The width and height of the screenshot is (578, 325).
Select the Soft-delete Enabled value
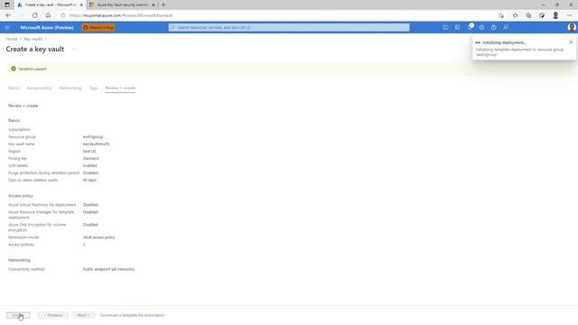(x=90, y=166)
